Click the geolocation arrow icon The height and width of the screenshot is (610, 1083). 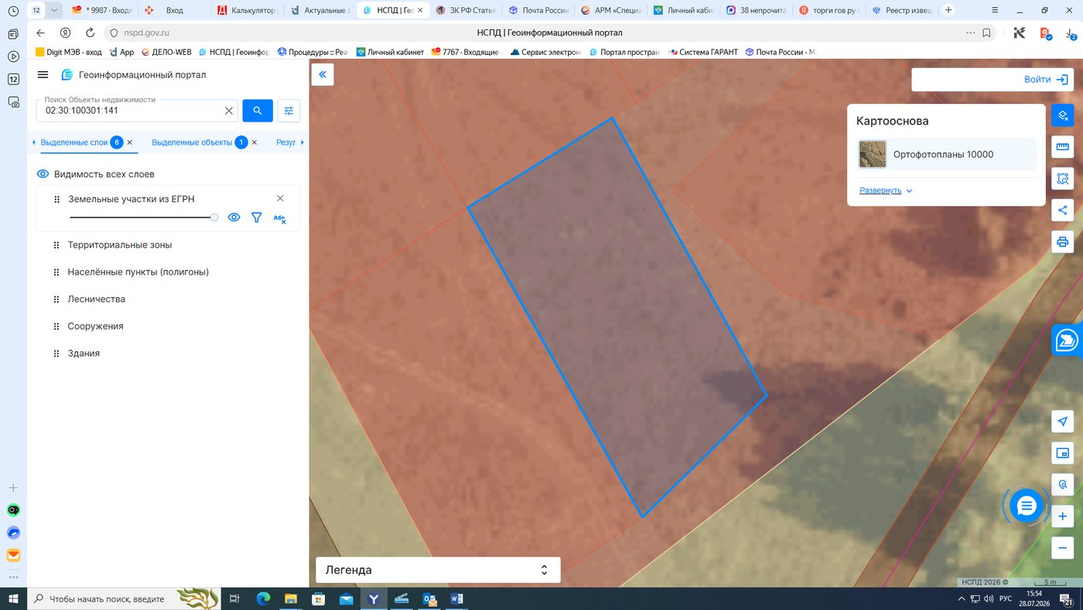(x=1063, y=422)
